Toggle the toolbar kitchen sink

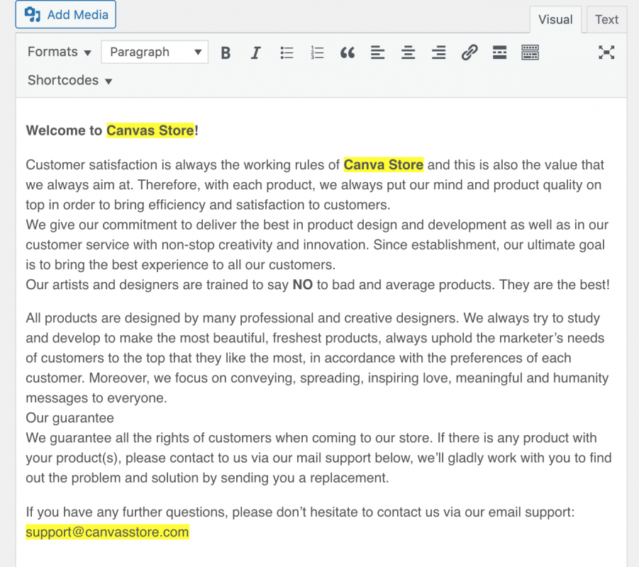[530, 52]
